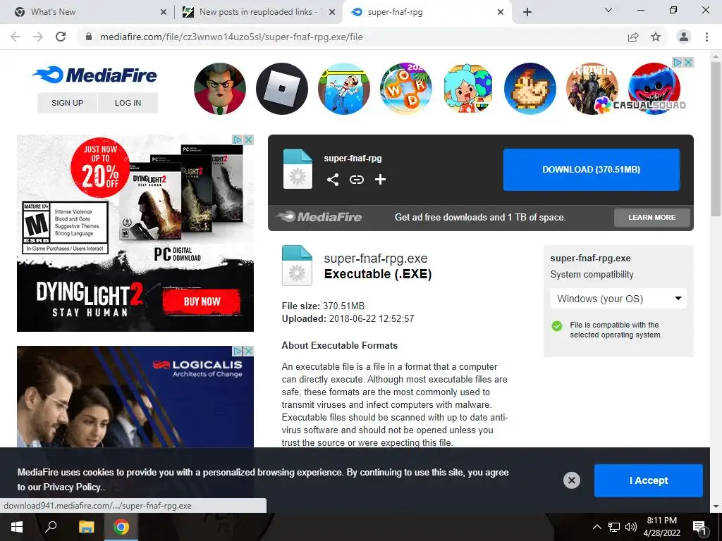Open the Words puzzle game icon
This screenshot has width=722, height=541.
tap(405, 88)
